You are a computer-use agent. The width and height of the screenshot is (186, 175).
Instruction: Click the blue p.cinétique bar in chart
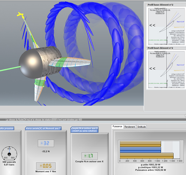point(140,150)
